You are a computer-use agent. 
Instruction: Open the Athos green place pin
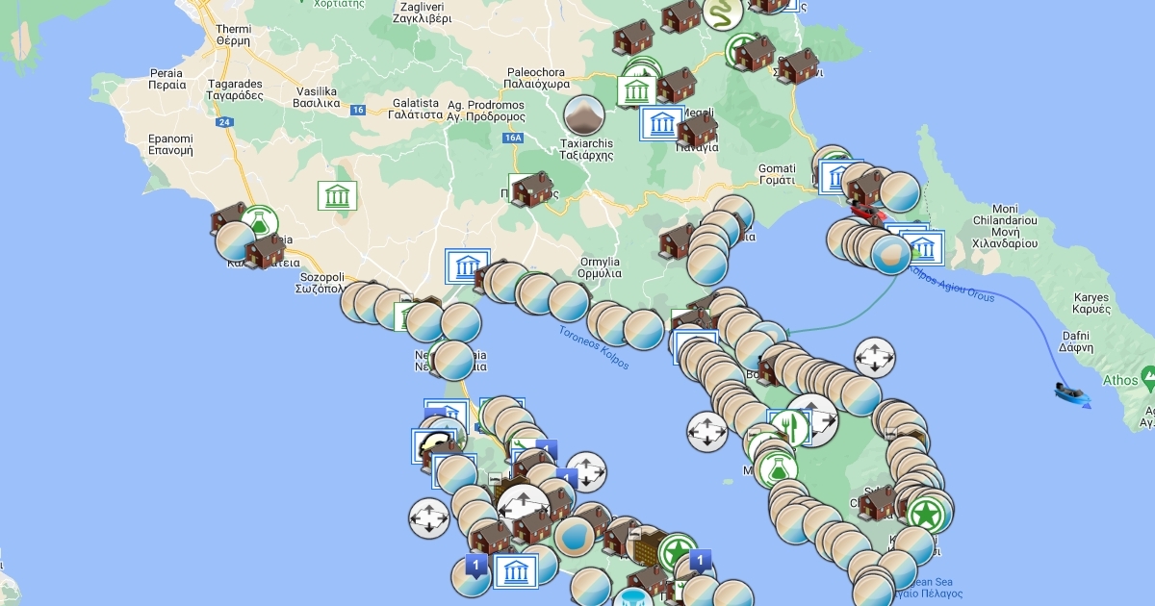point(1147,373)
